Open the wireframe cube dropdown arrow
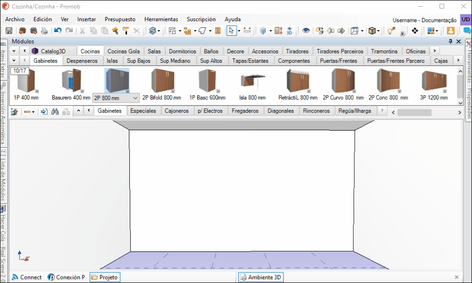 [x=362, y=31]
